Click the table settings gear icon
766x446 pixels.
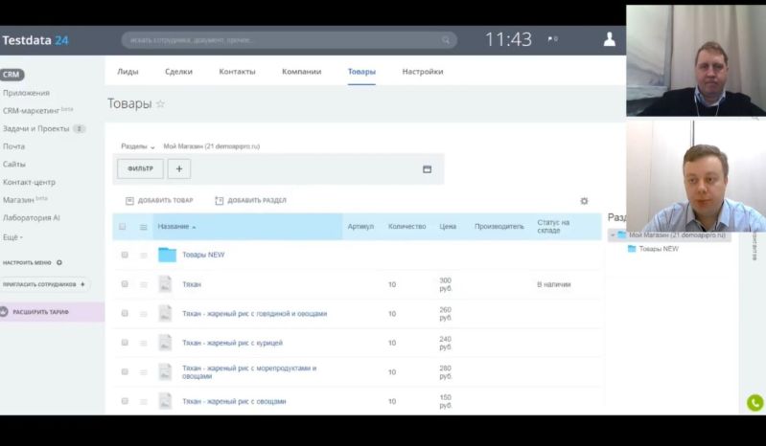pyautogui.click(x=584, y=201)
